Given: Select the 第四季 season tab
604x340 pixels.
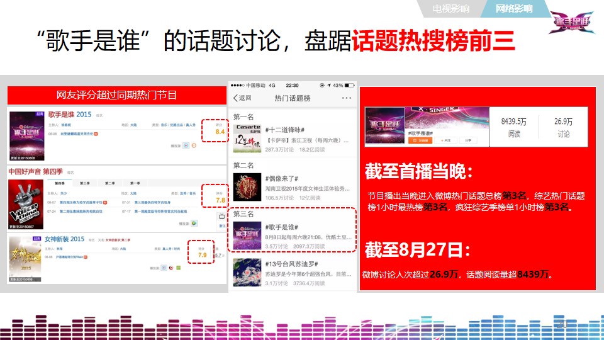Looking at the screenshot, I should pos(60,183).
